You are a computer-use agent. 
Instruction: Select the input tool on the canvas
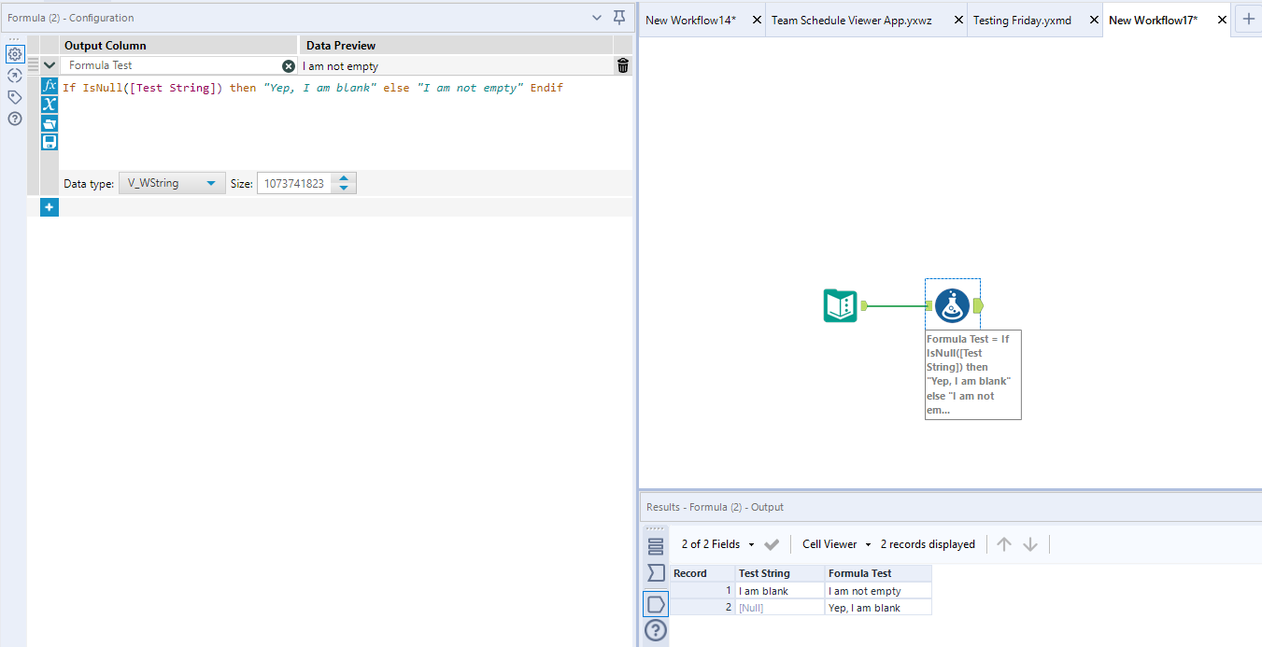pyautogui.click(x=839, y=305)
